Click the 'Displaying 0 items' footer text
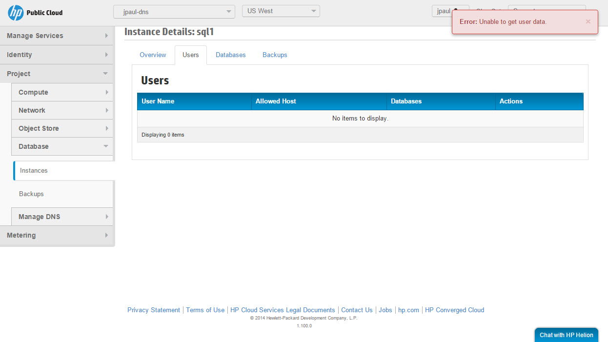This screenshot has height=342, width=608. (163, 135)
